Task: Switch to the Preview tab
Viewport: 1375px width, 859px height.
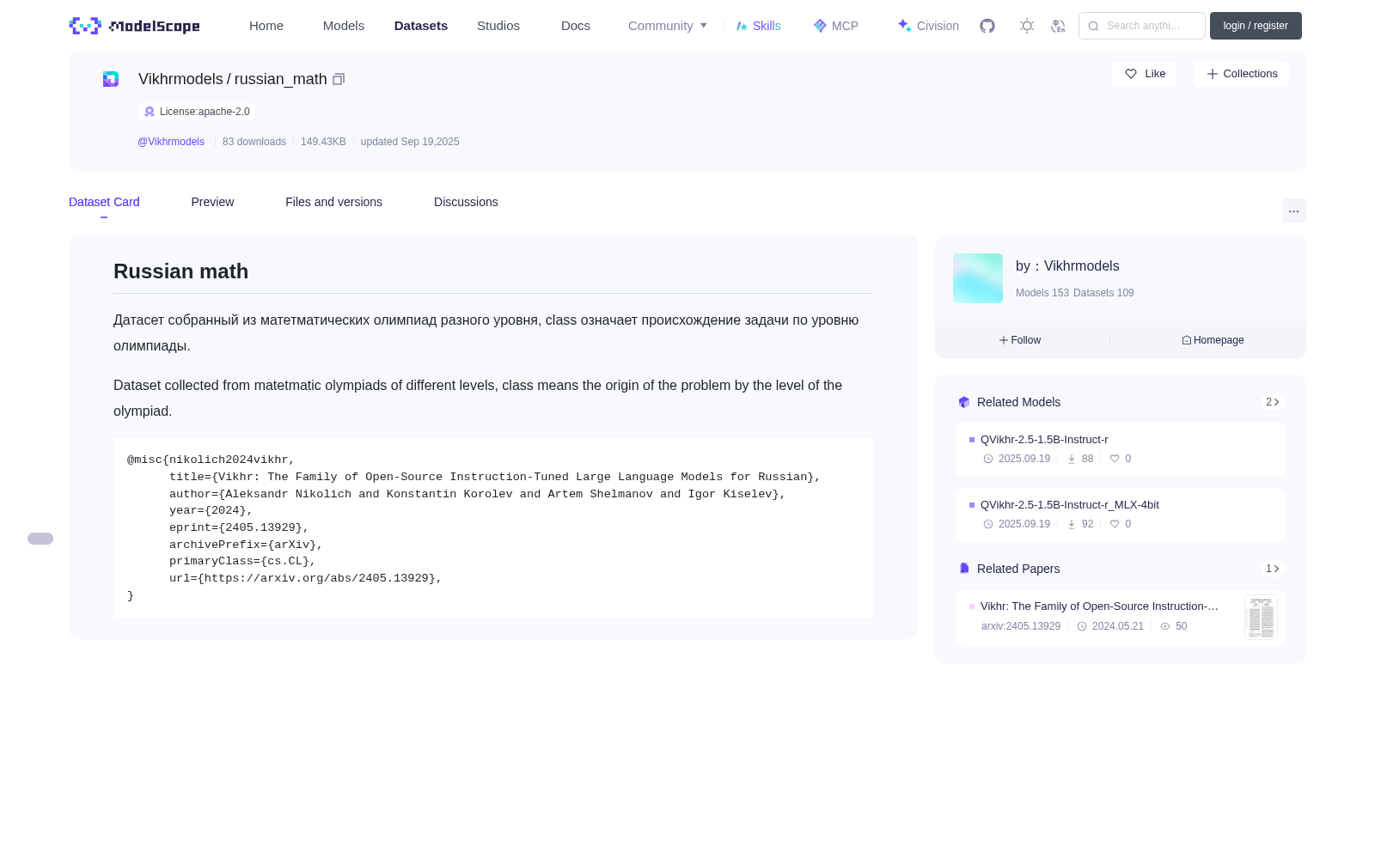Action: pyautogui.click(x=212, y=202)
